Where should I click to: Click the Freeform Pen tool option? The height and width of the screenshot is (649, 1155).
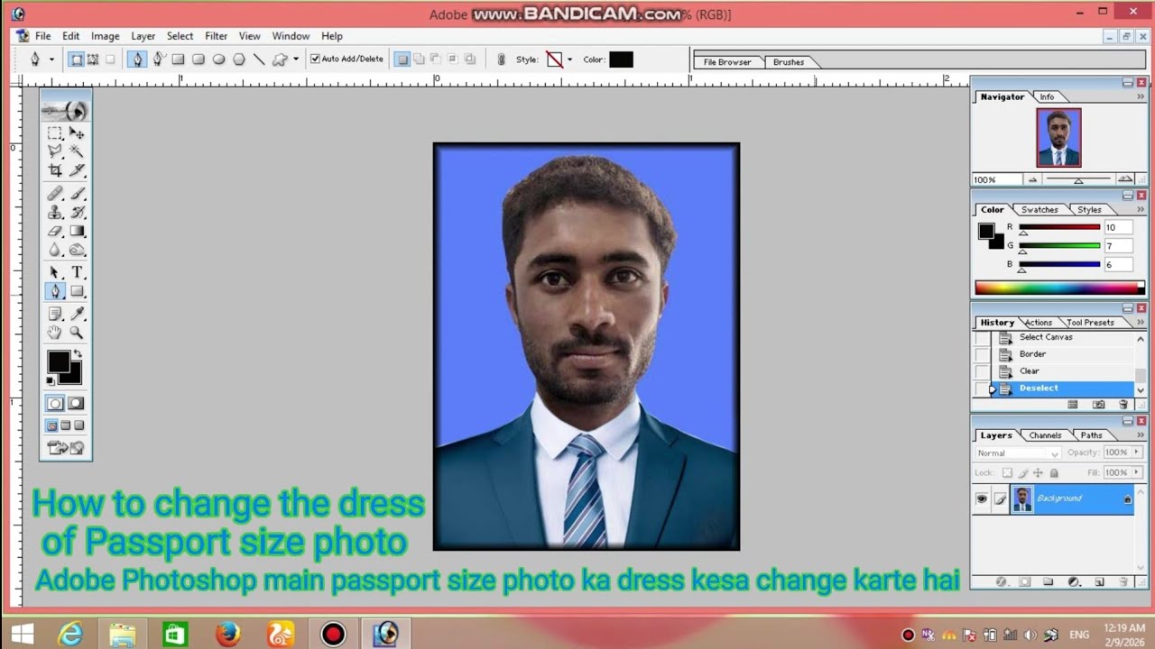tap(158, 59)
